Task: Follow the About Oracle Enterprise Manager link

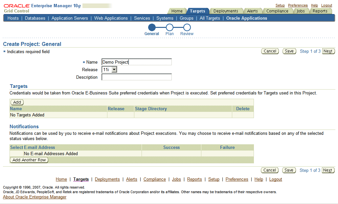Action: click(34, 197)
